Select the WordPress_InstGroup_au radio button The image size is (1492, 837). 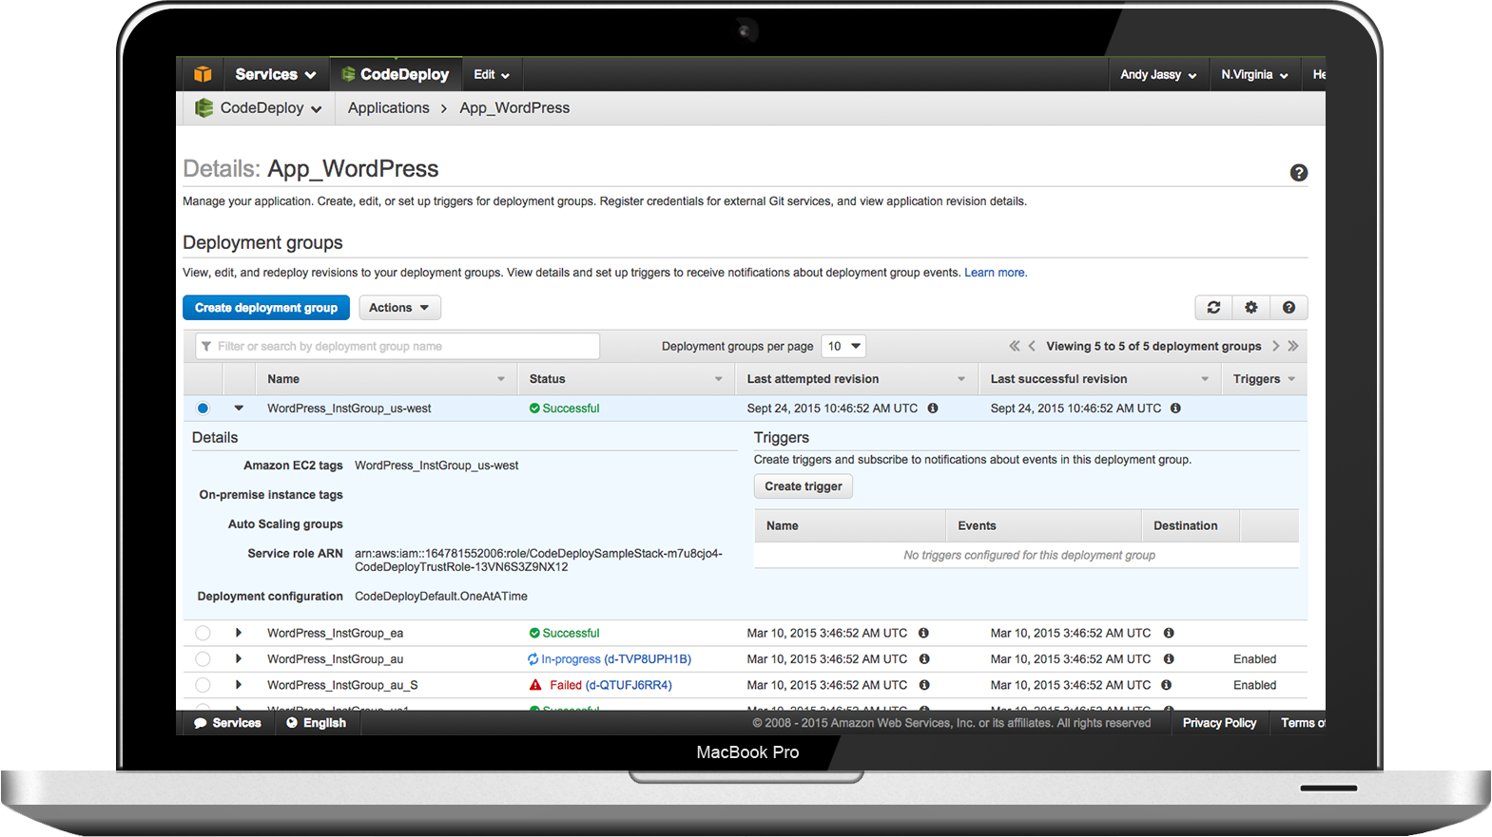(x=203, y=659)
